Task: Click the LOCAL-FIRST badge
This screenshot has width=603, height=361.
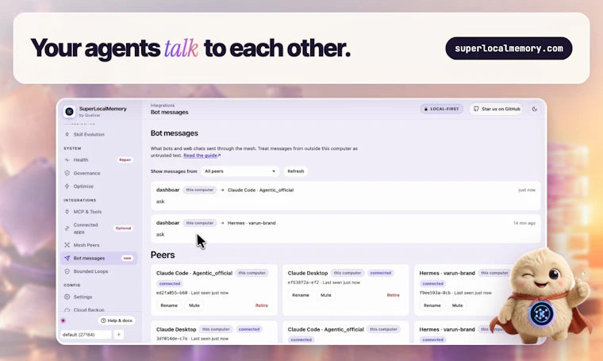Action: (x=441, y=109)
